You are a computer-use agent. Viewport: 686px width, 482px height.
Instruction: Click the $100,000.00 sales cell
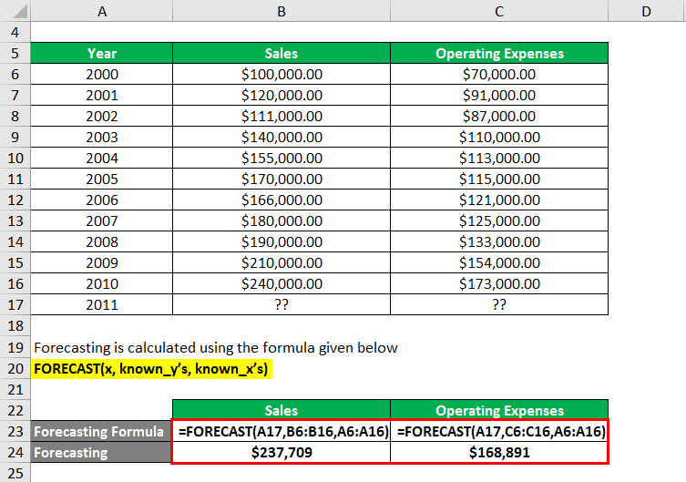[x=282, y=74]
